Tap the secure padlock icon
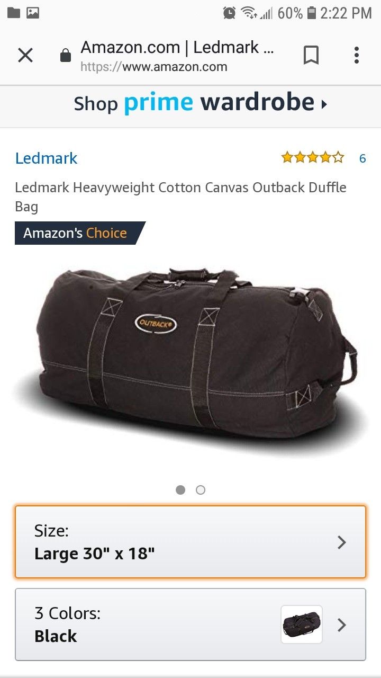This screenshot has height=678, width=381. coord(66,56)
